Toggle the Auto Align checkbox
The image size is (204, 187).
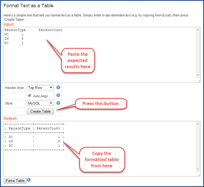tap(29, 96)
